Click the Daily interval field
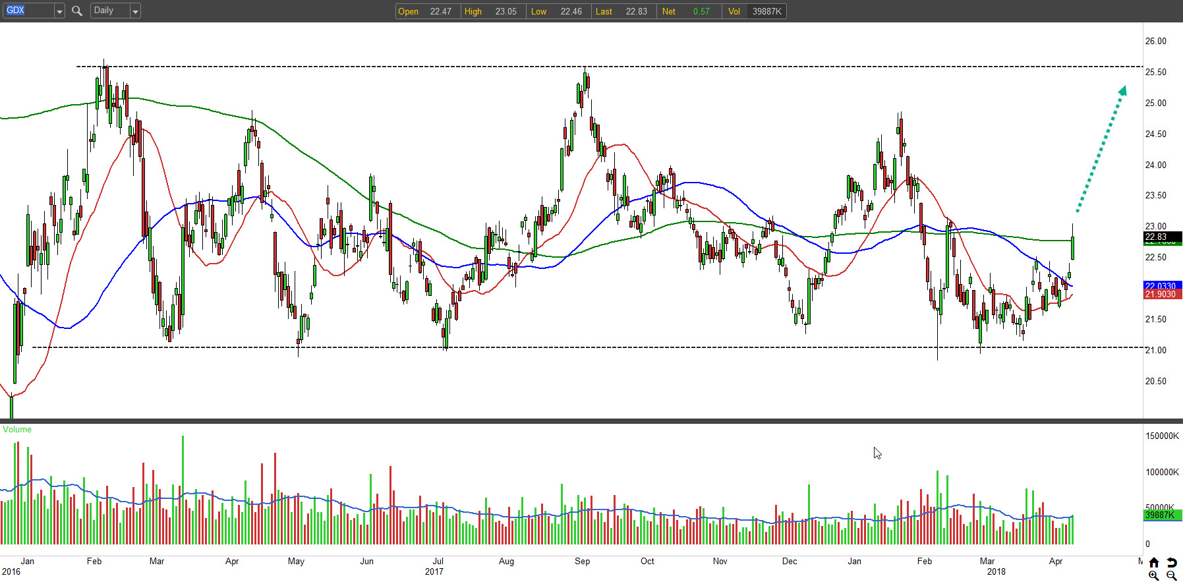This screenshot has width=1183, height=582. (110, 11)
